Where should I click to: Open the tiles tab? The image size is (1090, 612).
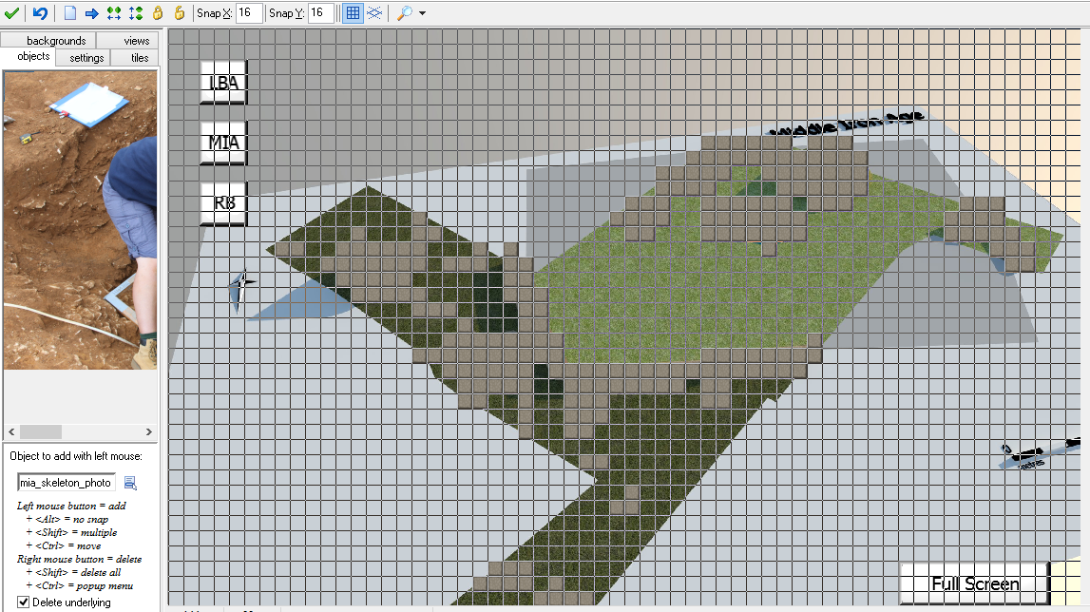click(140, 58)
